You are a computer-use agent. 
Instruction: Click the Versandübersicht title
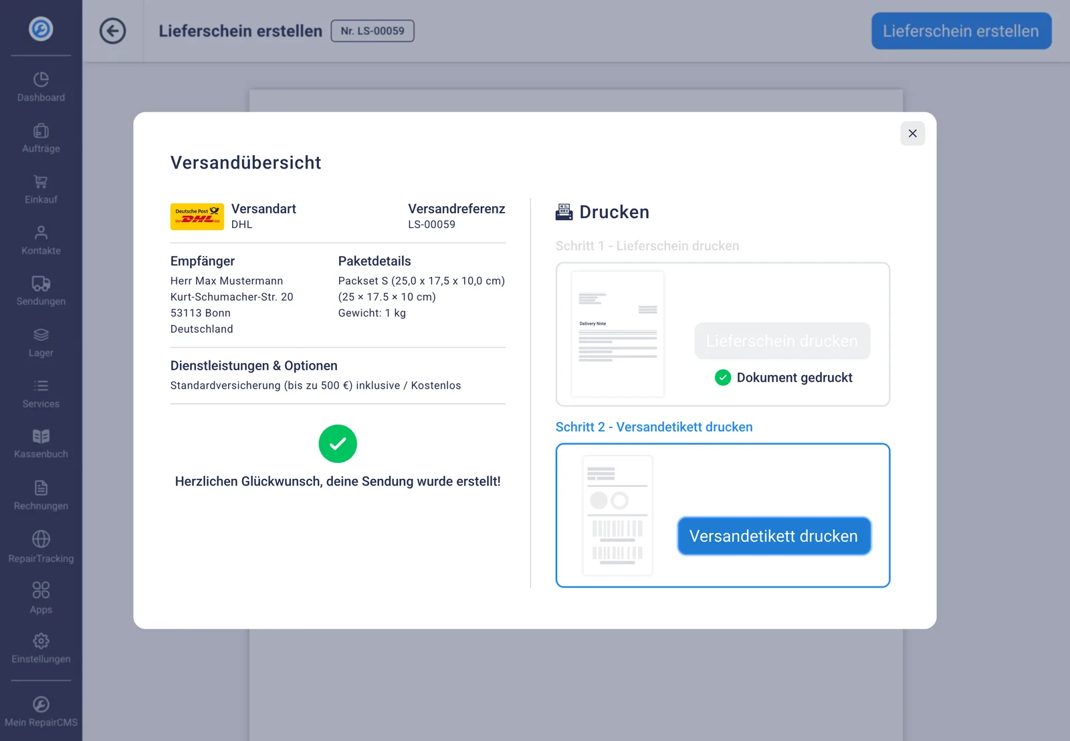[246, 163]
